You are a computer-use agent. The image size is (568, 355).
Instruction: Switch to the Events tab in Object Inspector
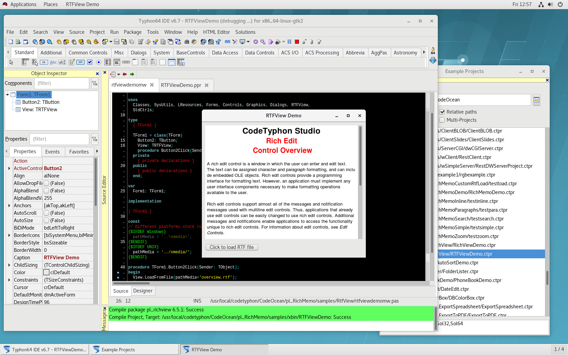point(52,152)
